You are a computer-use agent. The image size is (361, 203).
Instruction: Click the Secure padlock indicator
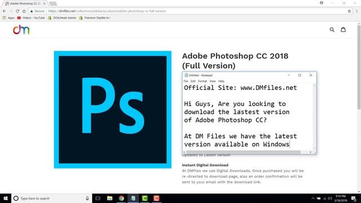37,11
